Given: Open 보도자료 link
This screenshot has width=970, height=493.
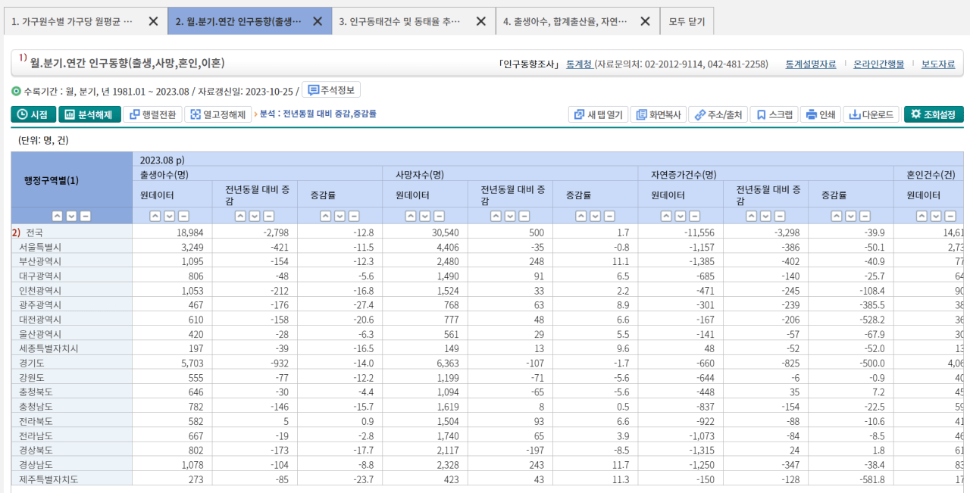Looking at the screenshot, I should click(x=938, y=64).
